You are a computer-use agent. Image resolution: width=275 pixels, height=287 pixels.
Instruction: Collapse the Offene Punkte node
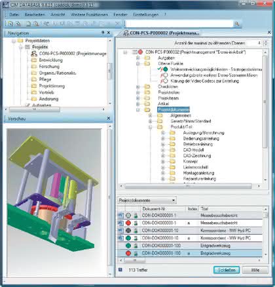click(x=137, y=64)
